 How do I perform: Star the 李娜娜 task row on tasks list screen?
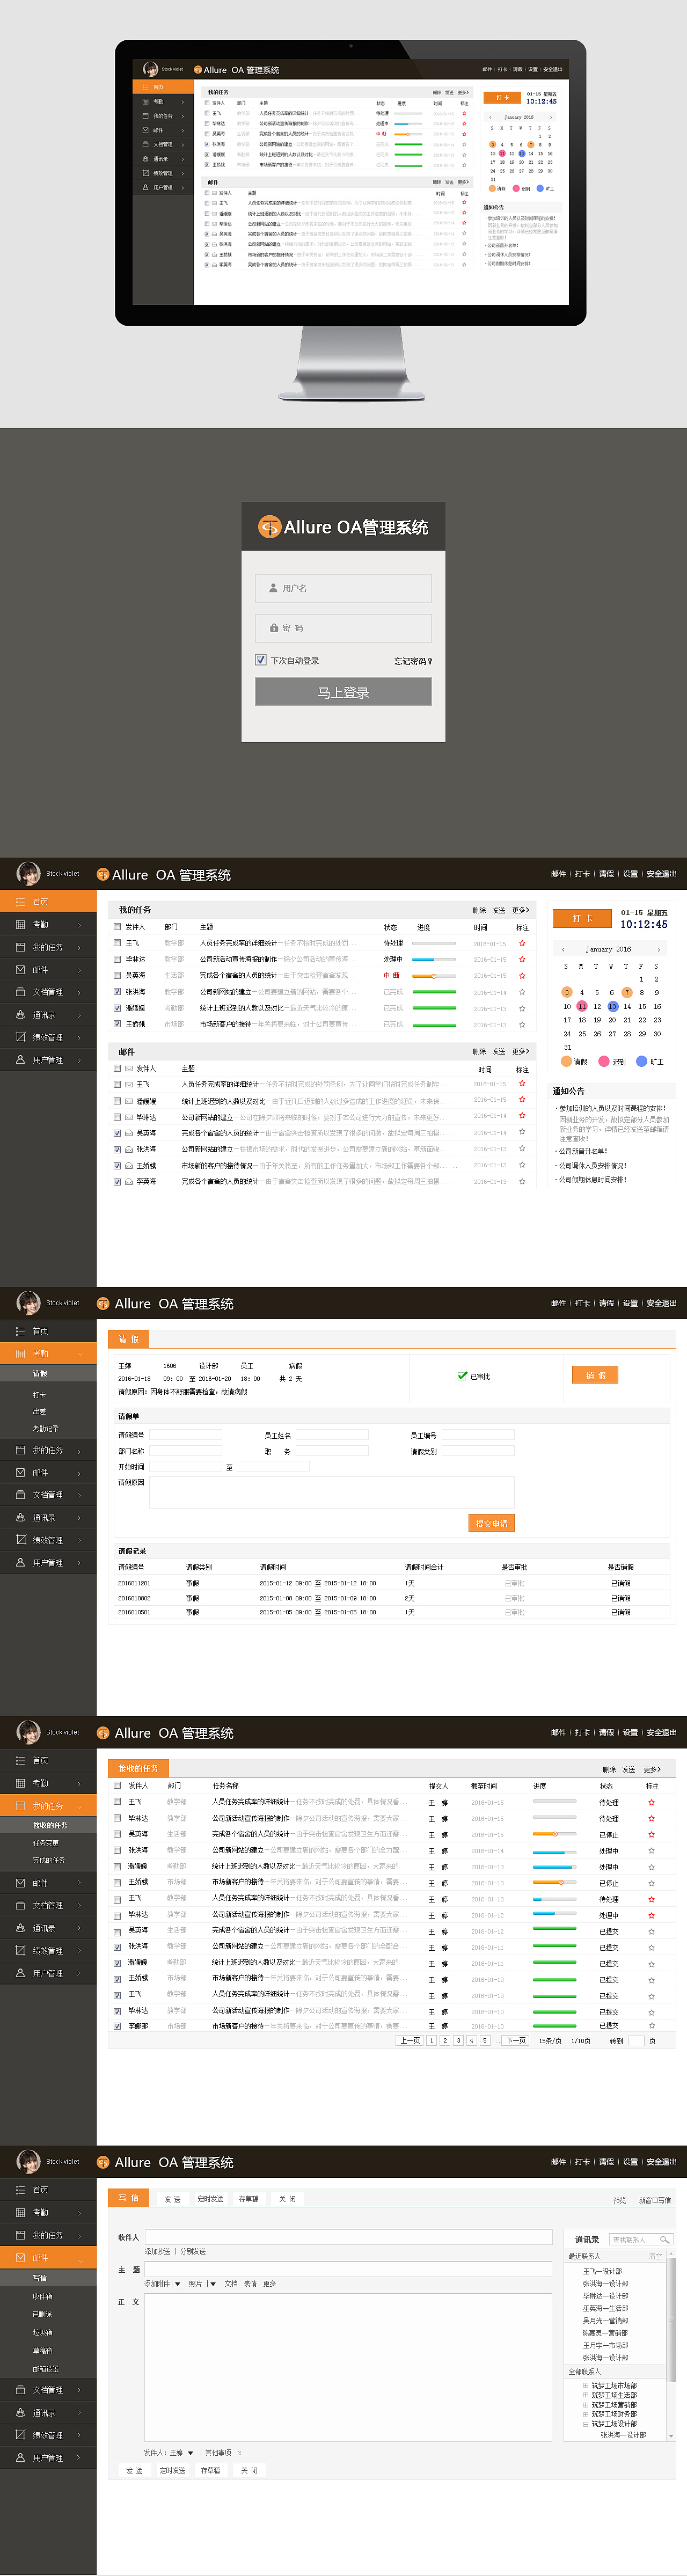(651, 2026)
